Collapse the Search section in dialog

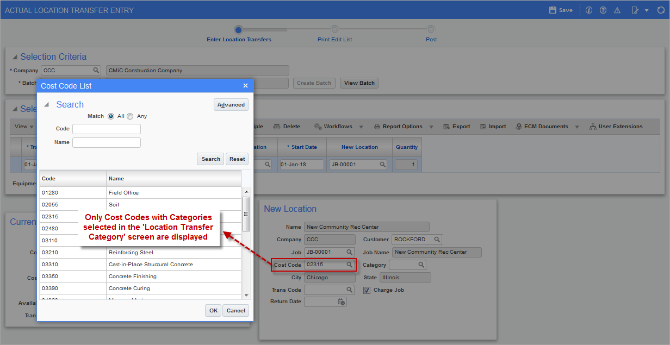tap(47, 105)
